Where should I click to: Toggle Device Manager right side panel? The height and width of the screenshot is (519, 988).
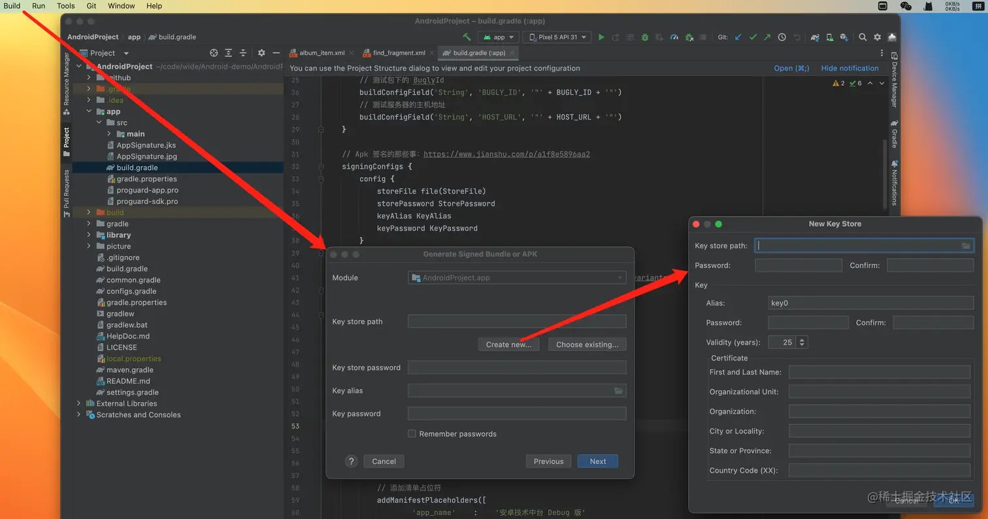(x=894, y=80)
